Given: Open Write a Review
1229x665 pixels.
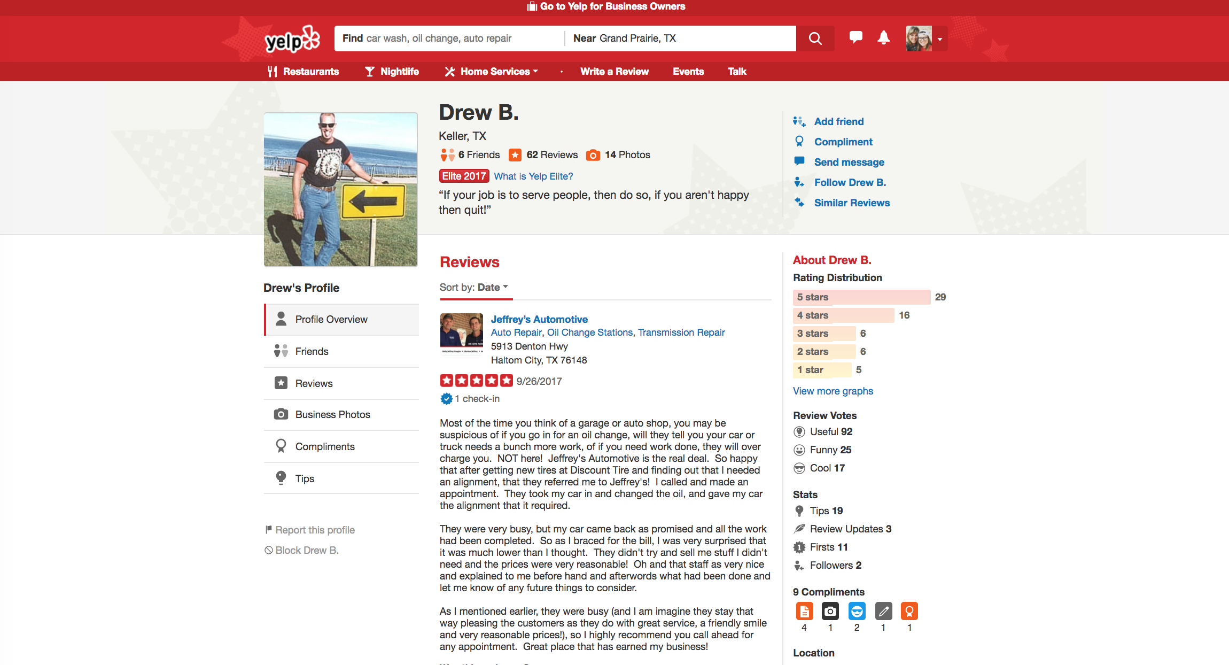Looking at the screenshot, I should pos(614,72).
